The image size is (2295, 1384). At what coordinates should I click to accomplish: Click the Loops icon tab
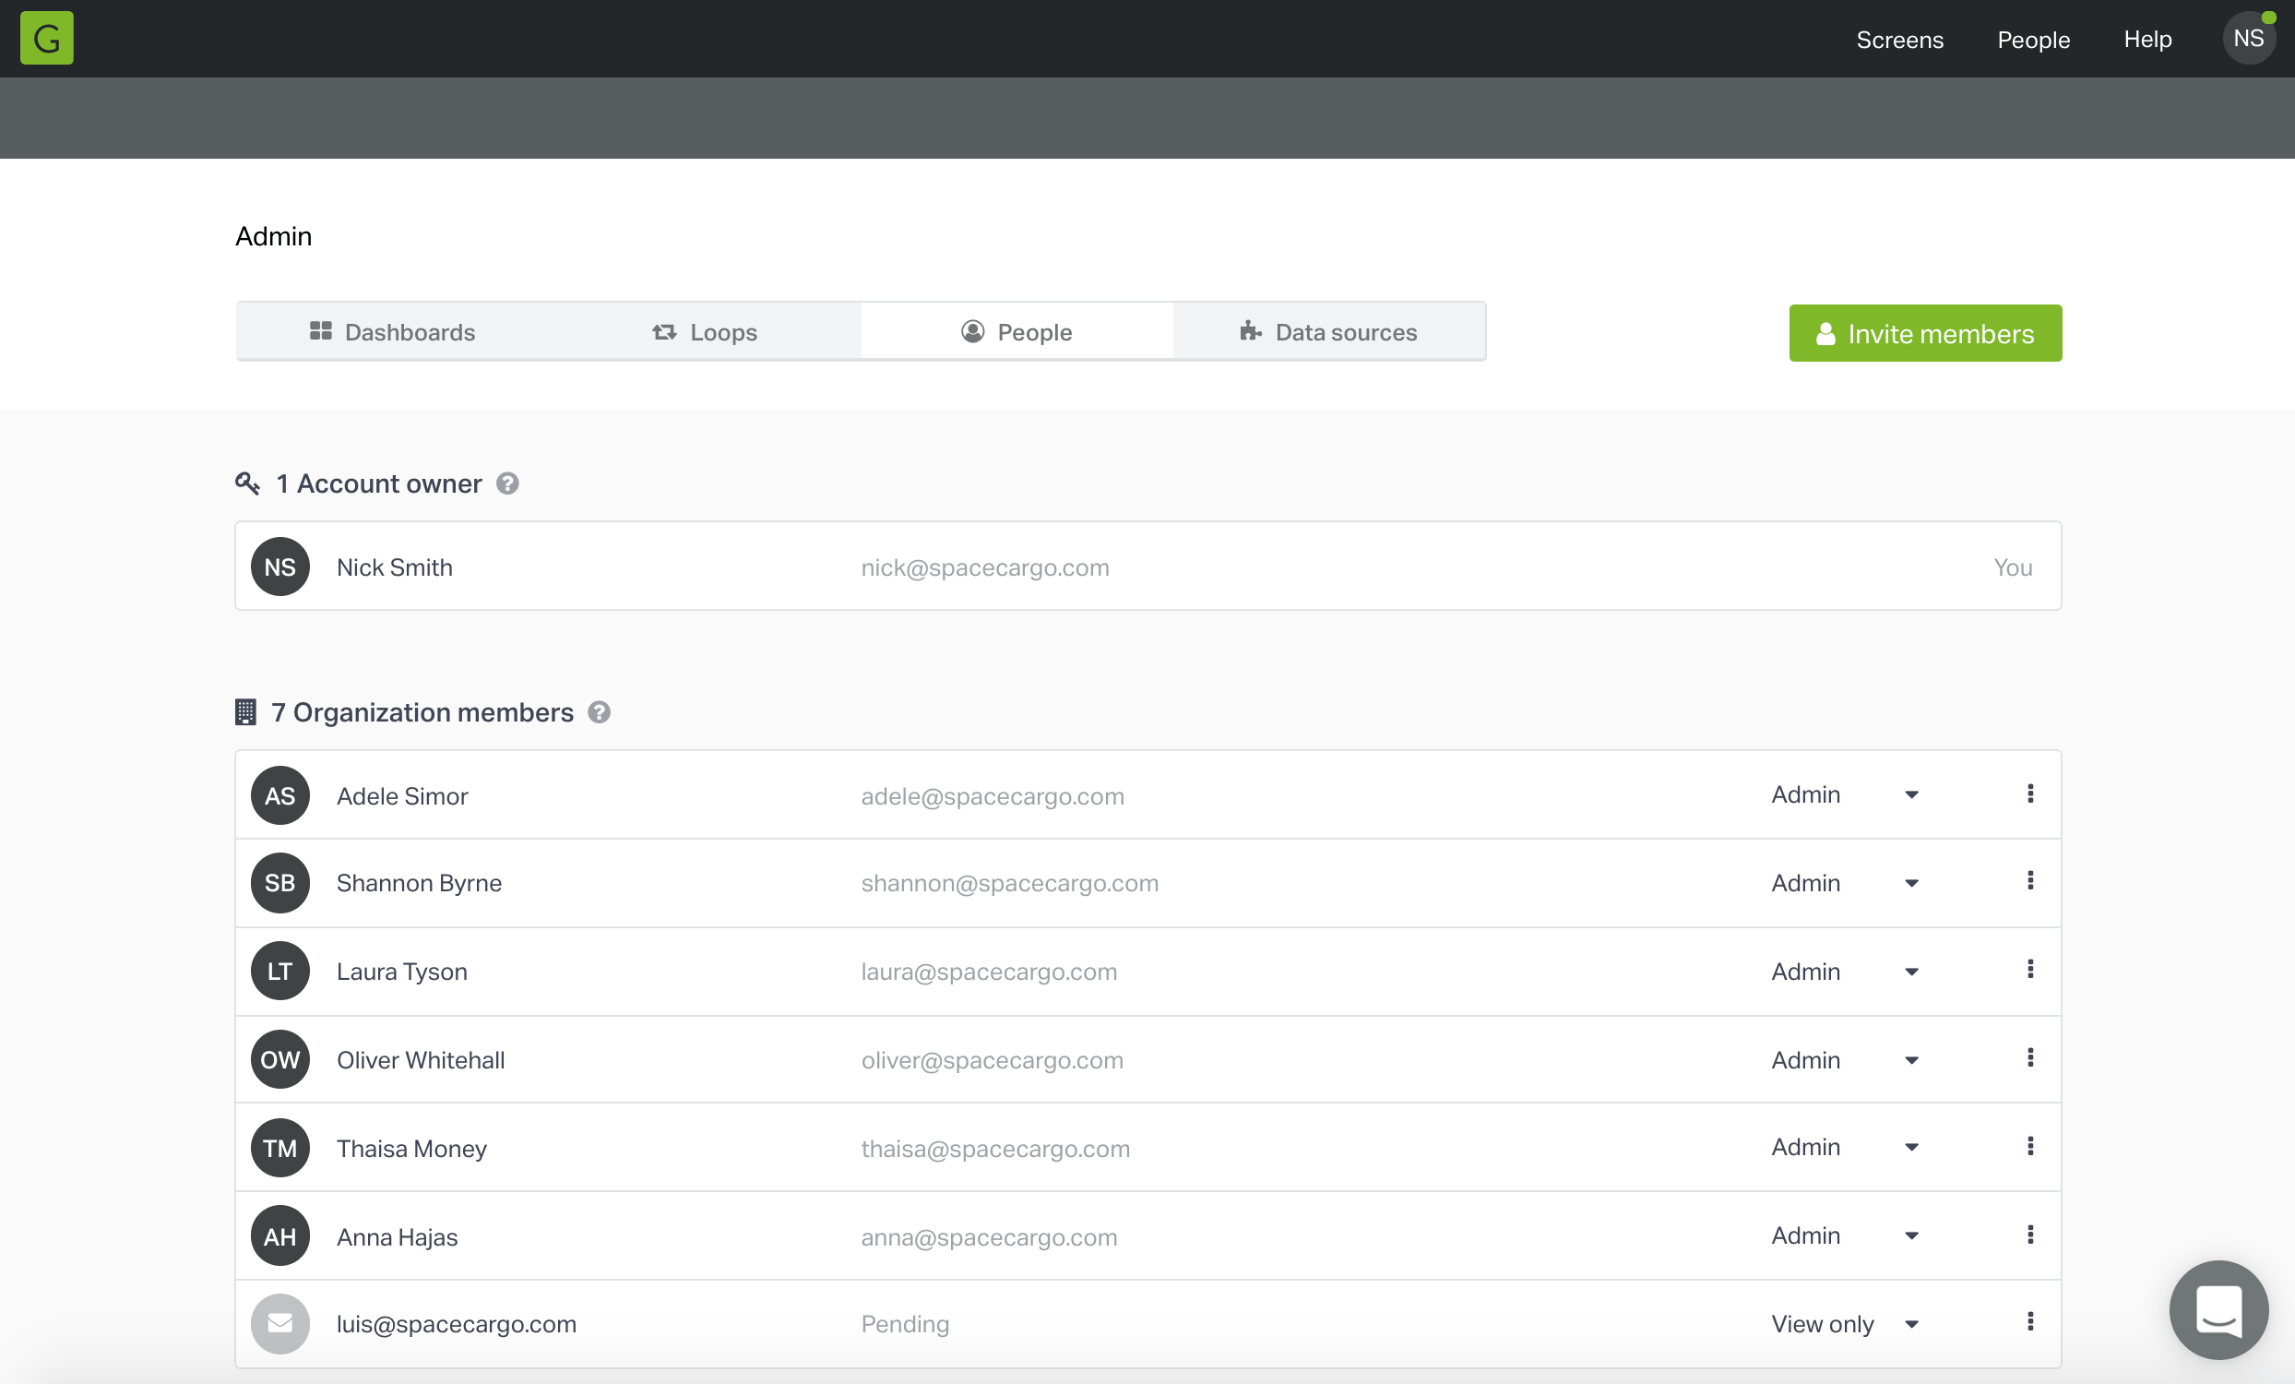(705, 331)
